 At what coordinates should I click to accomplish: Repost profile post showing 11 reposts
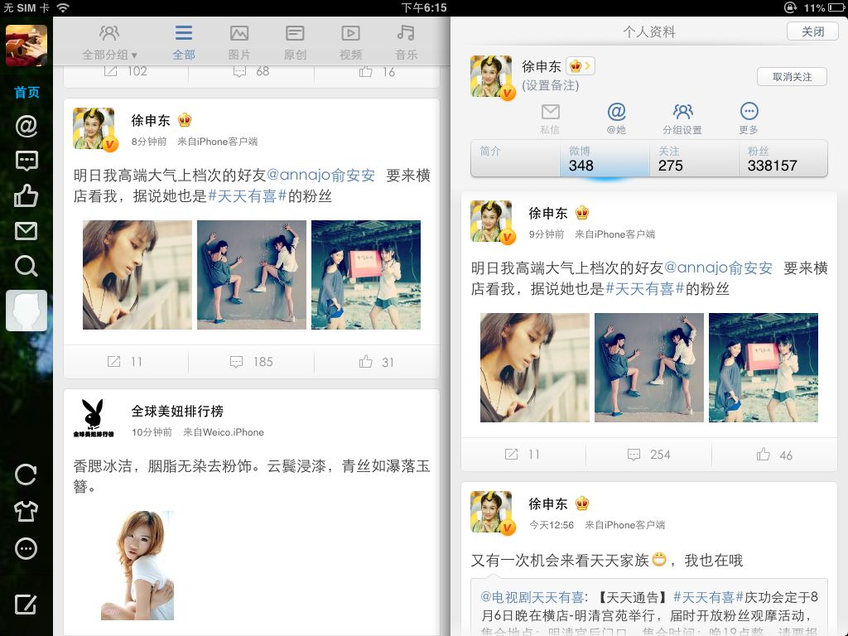click(523, 455)
